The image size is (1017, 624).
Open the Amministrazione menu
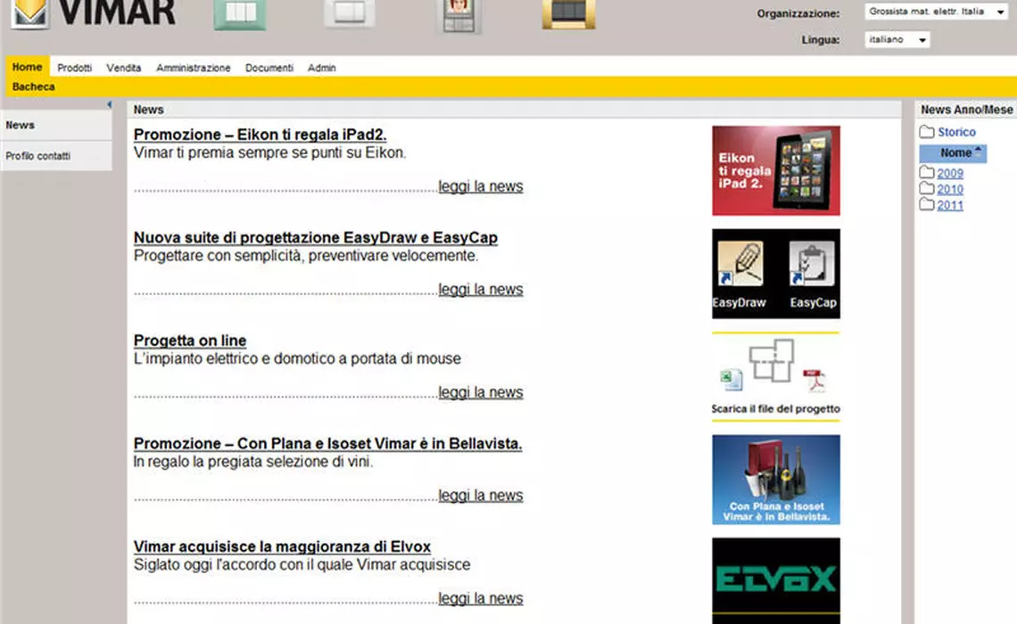(x=194, y=68)
